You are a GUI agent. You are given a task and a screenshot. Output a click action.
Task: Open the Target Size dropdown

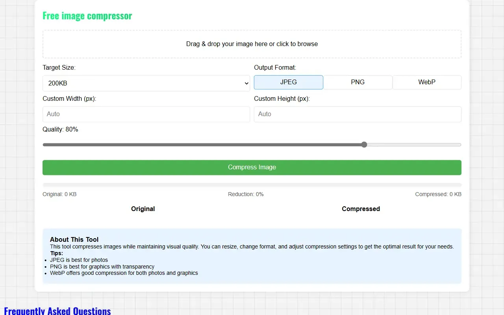(146, 83)
